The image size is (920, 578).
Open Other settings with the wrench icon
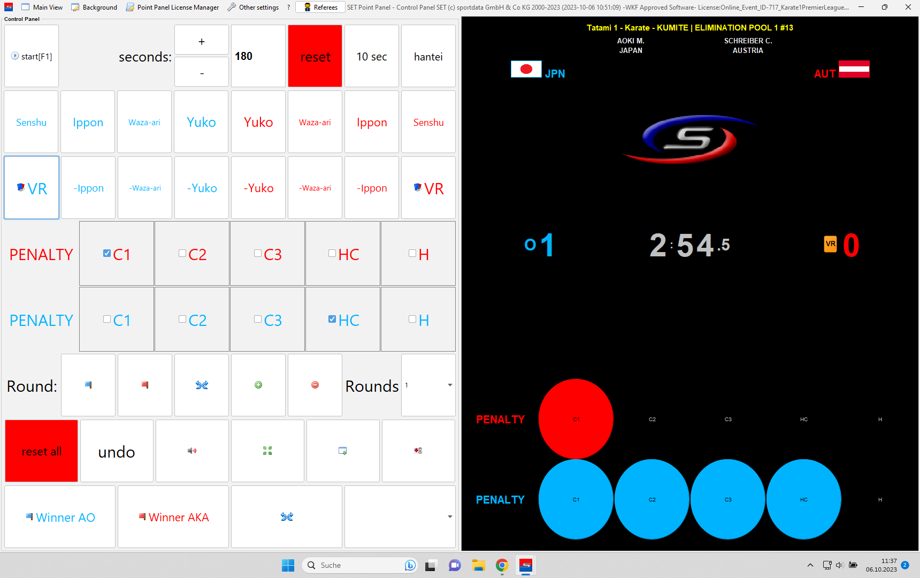click(x=253, y=7)
